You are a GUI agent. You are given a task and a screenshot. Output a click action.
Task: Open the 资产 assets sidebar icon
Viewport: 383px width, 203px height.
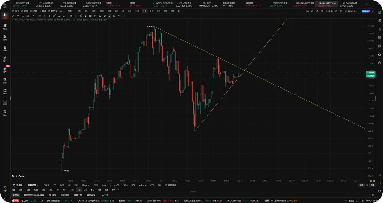[5, 70]
